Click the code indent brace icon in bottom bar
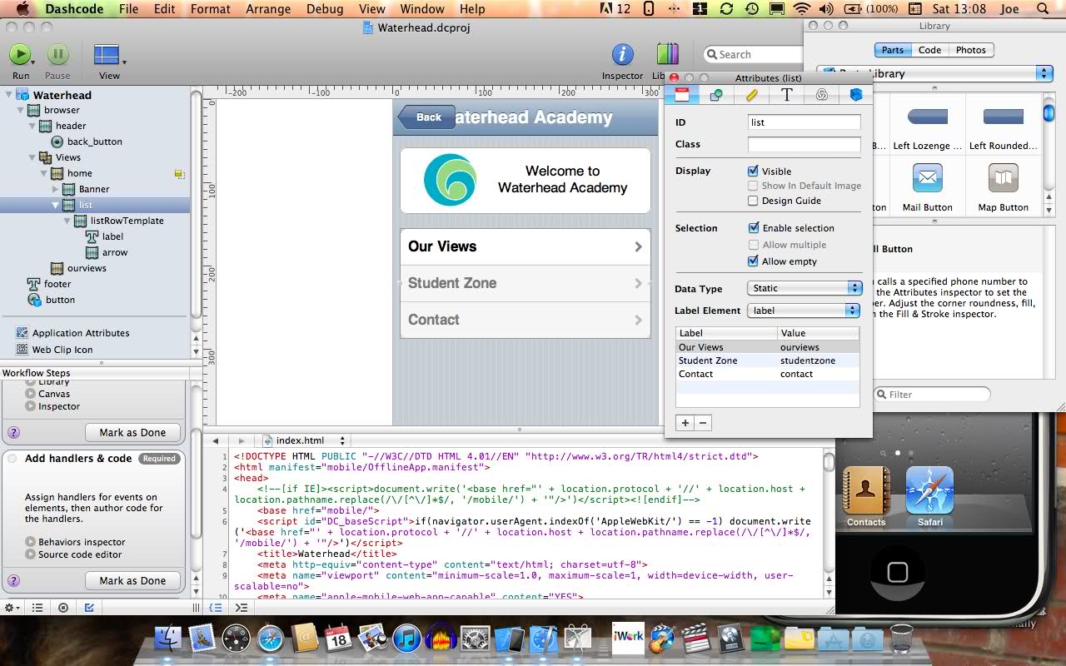The height and width of the screenshot is (666, 1066). pyautogui.click(x=216, y=608)
